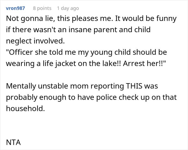Click the 8 points score label
Image resolution: width=188 pixels, height=150 pixels.
[42, 8]
